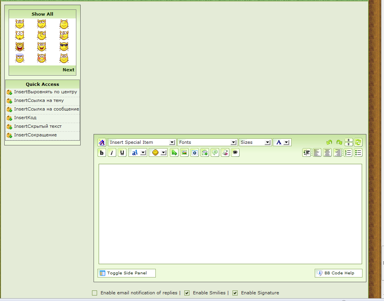Insert a quote with speech bubble icon
The image size is (384, 301).
coord(215,153)
